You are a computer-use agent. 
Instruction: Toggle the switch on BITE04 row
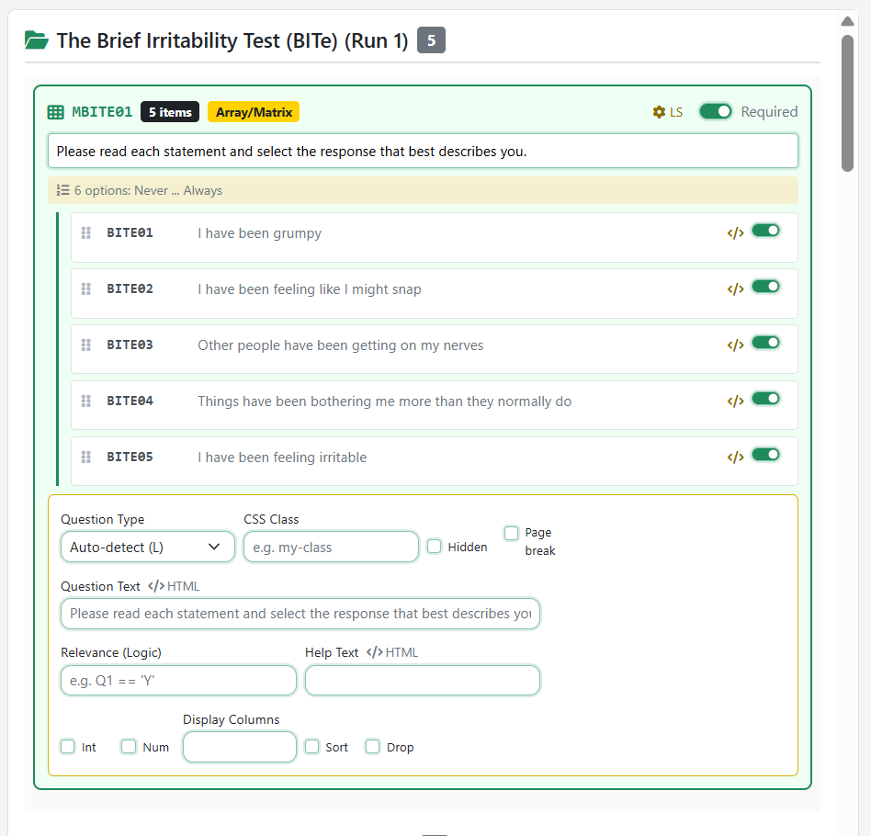(x=766, y=399)
